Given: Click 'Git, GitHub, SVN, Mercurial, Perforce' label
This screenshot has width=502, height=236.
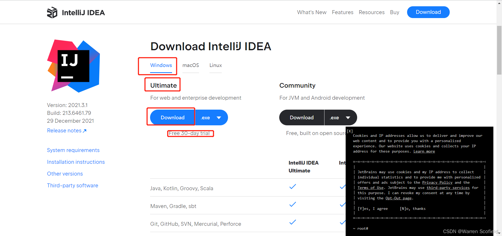Looking at the screenshot, I should click(196, 224).
